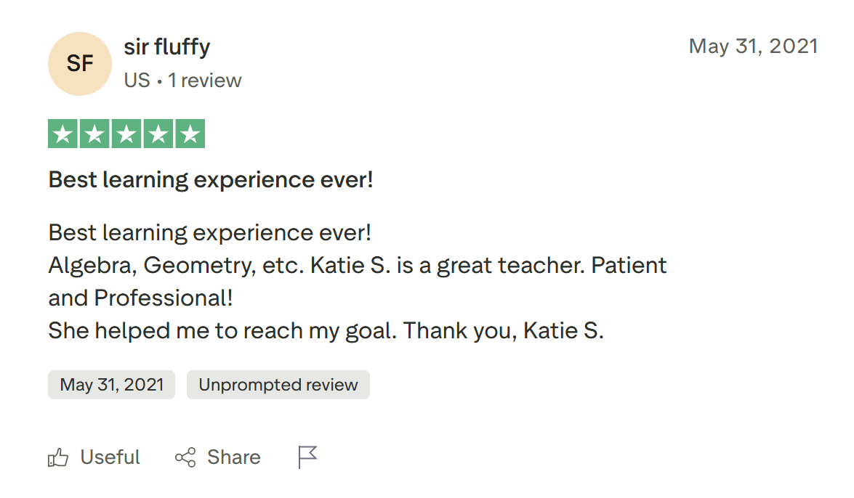Image resolution: width=854 pixels, height=498 pixels.
Task: Select the fifth star in the rating row
Action: click(x=190, y=133)
